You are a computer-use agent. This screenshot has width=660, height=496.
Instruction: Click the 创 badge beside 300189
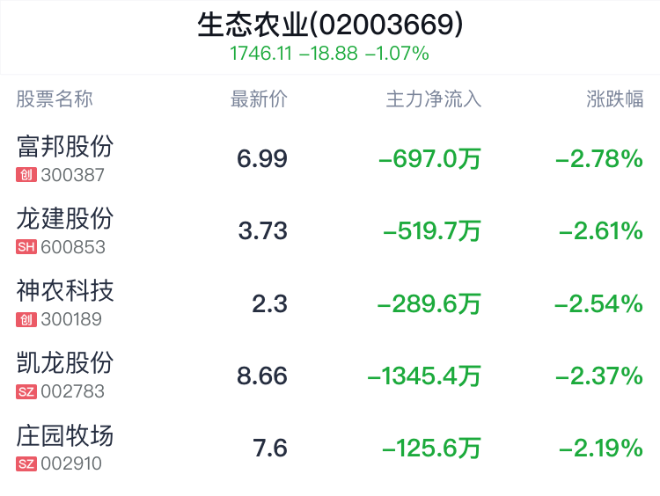pos(26,319)
